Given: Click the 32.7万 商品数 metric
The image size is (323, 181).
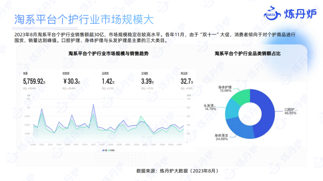Looking at the screenshot, I should 187,81.
